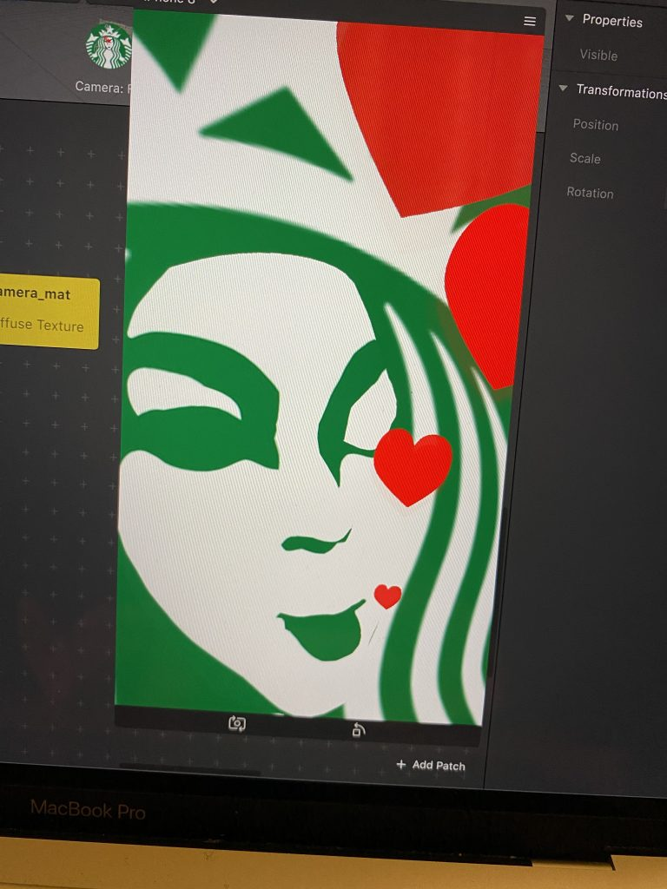Select the Rotation transformation field label
This screenshot has height=889, width=667.
pos(590,193)
